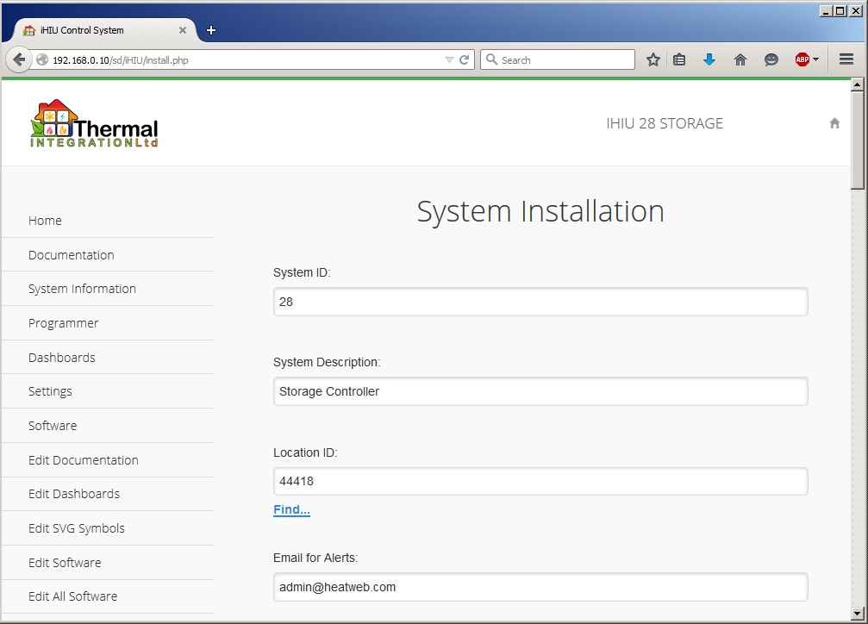Click the page header home icon
This screenshot has width=868, height=624.
coord(834,123)
